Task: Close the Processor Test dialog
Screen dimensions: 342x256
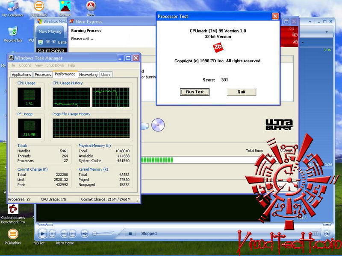Action: 275,16
